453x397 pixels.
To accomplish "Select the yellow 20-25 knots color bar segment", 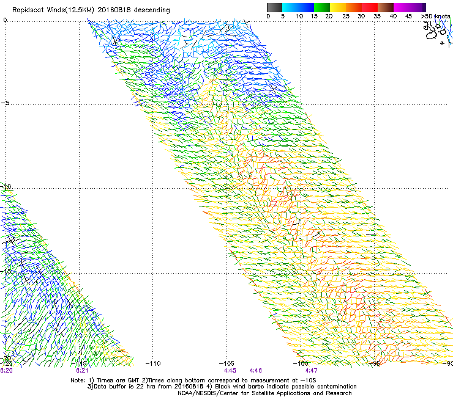I will point(338,7).
